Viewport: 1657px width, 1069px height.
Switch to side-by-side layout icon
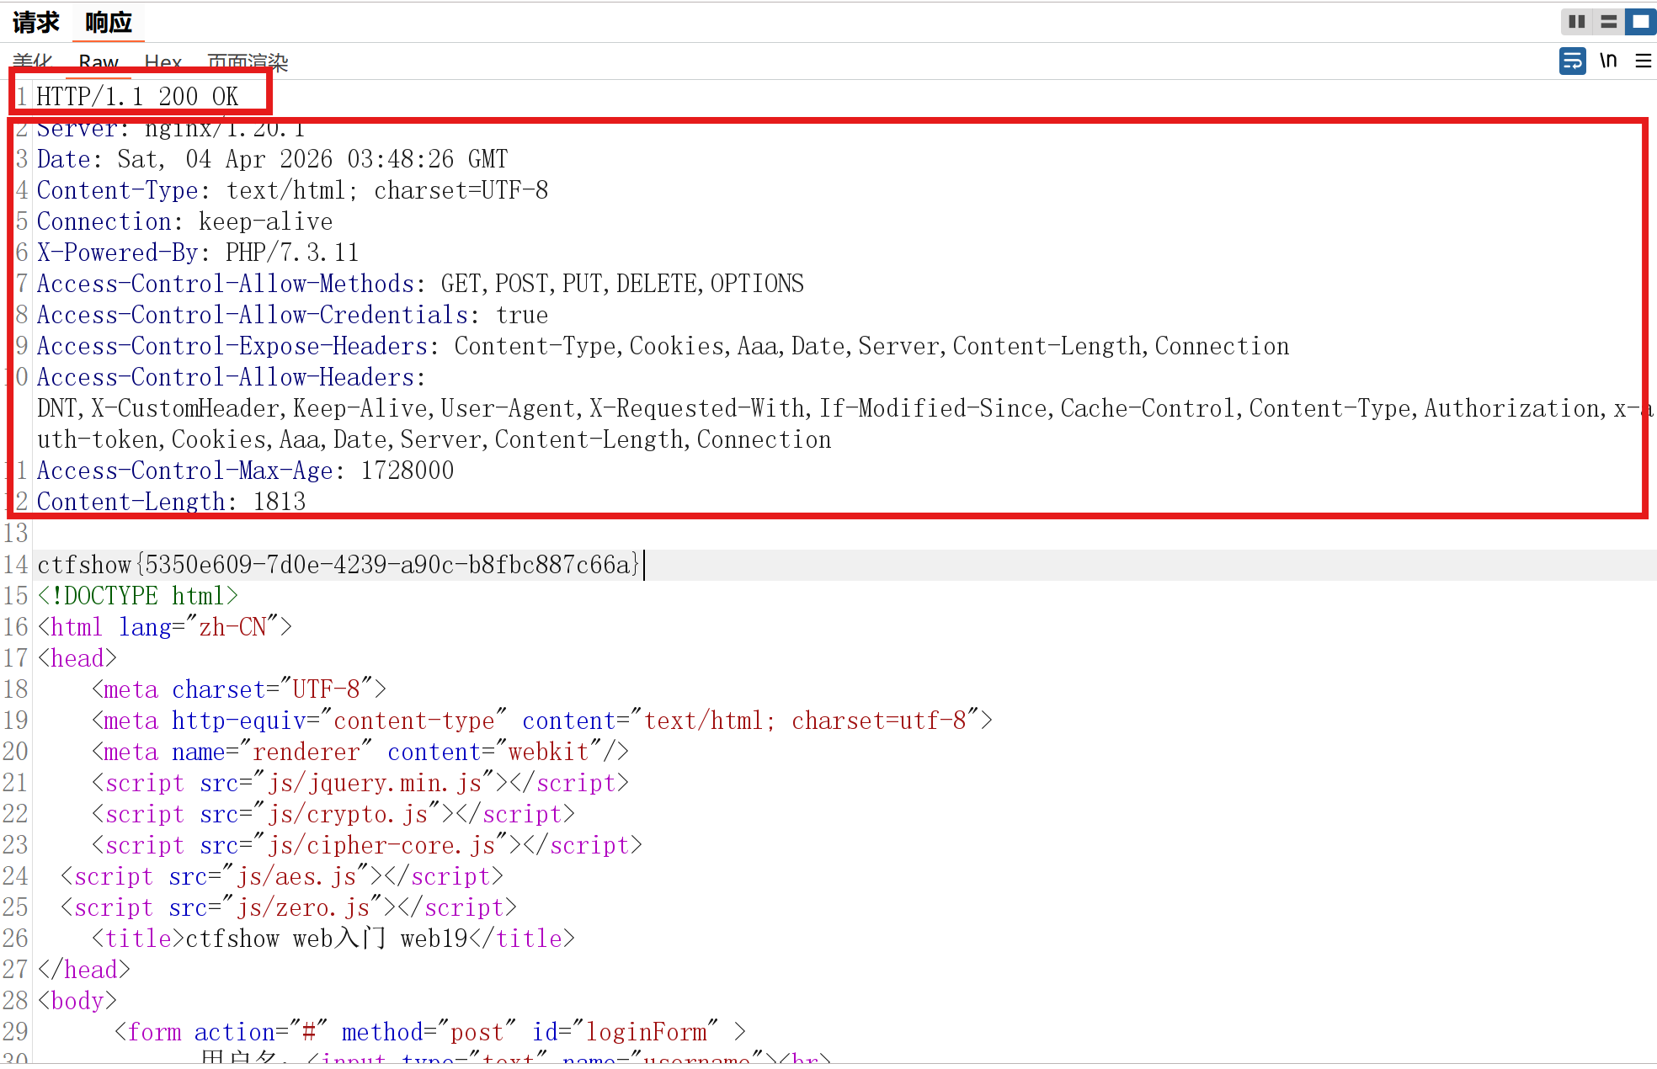point(1577,22)
